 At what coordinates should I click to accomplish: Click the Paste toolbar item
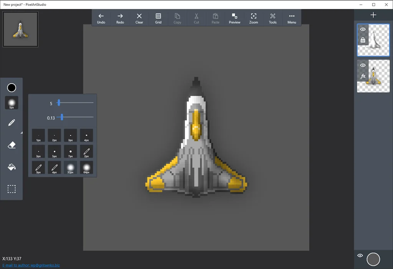point(215,18)
